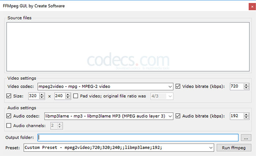Viewport: 256px width, 156px height.
Task: Toggle the Audio codec checkbox
Action: [x=9, y=116]
